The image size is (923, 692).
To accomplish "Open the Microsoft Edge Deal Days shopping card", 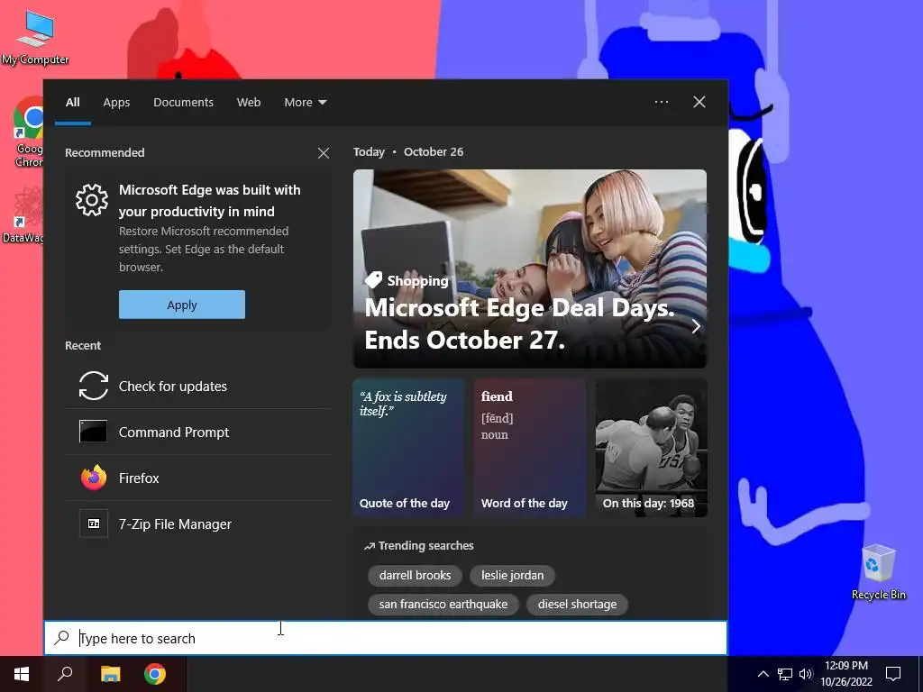I will pos(530,269).
